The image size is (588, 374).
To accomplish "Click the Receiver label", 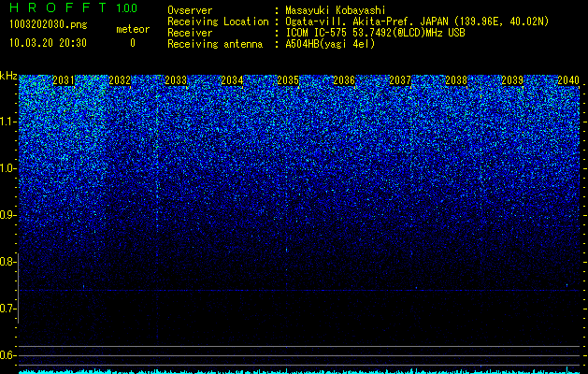I will 190,33.
